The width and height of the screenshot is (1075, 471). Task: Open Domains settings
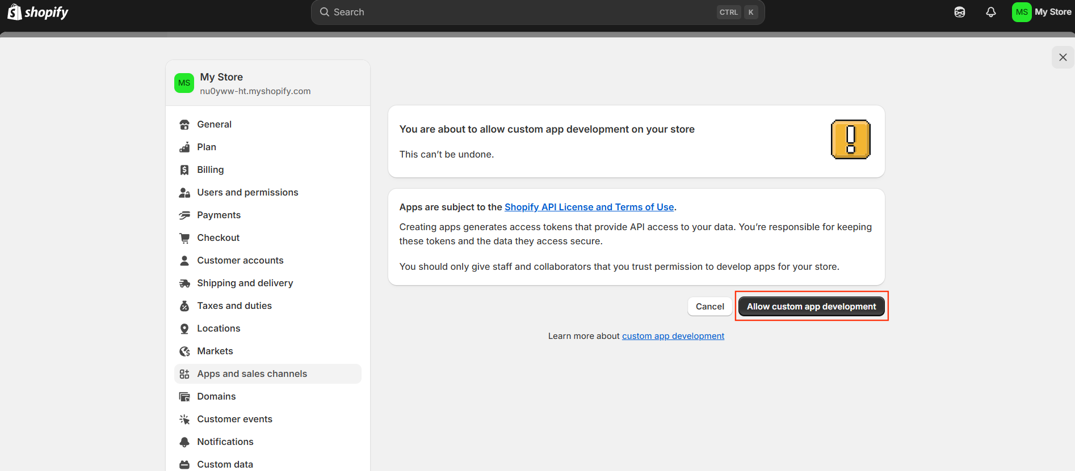(x=268, y=396)
